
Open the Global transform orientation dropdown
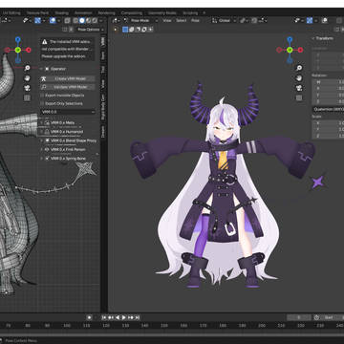[225, 20]
